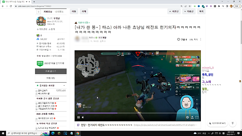242x136 pixels.
Task: Click the scroll-to-top arrow button
Action: coord(233,123)
